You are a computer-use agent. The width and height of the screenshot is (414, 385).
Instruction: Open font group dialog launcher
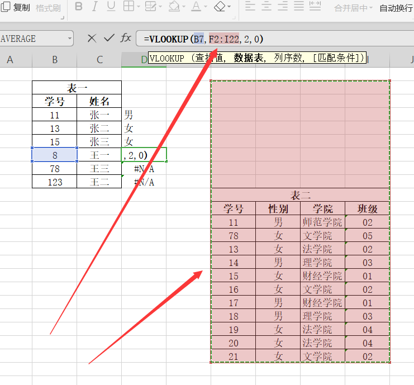234,18
